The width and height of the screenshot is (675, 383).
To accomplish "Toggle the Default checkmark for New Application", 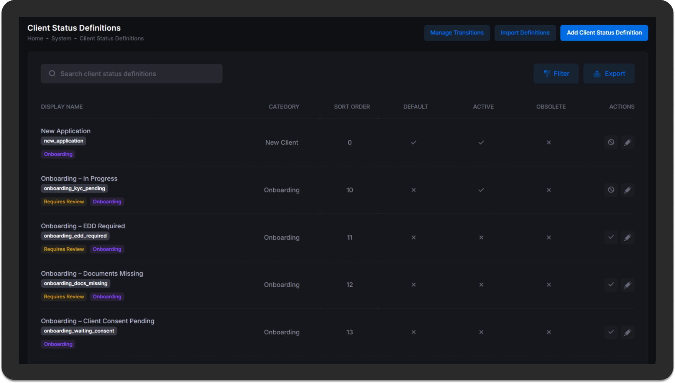I will click(414, 142).
